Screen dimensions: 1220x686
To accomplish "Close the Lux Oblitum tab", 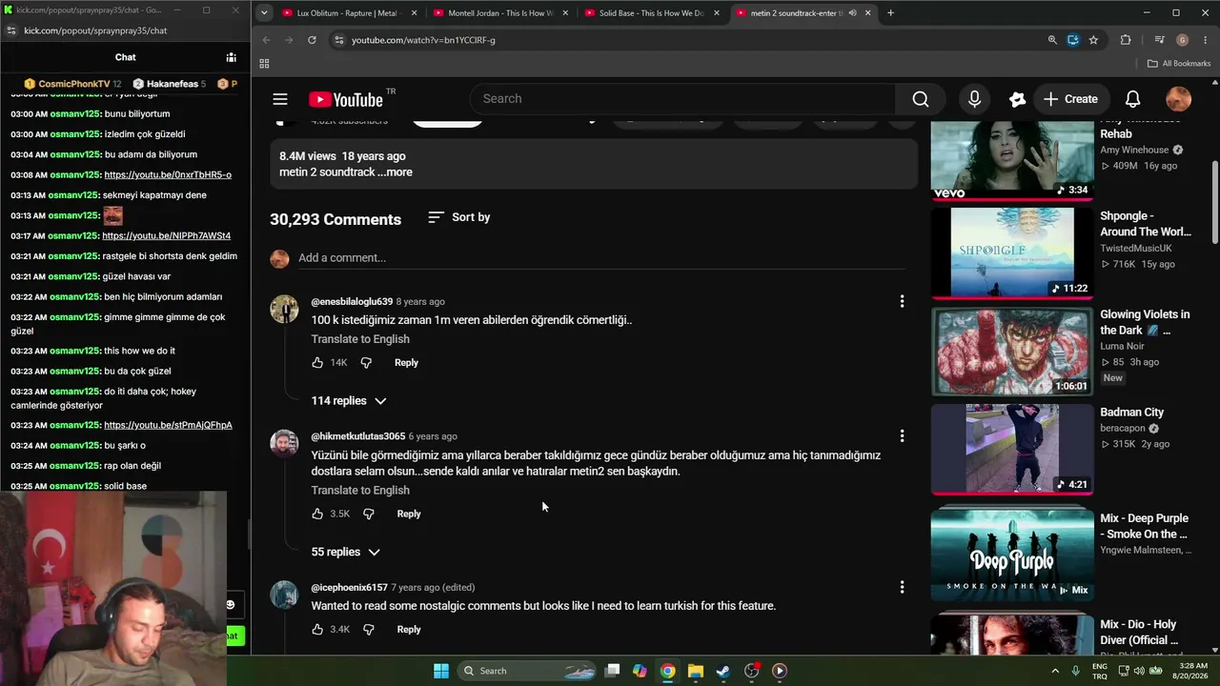I will click(x=414, y=13).
